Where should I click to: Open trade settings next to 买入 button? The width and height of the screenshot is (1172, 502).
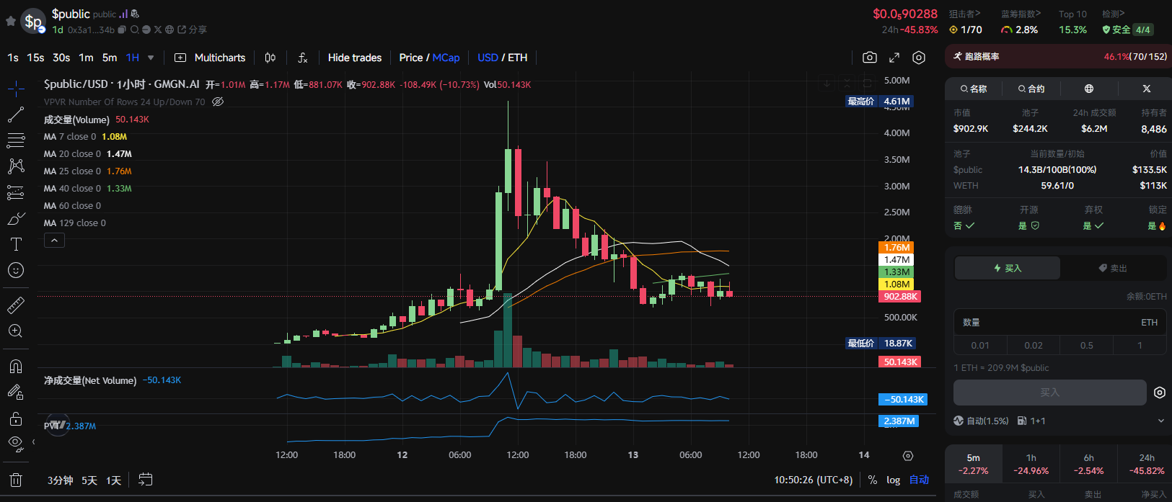tap(1160, 393)
